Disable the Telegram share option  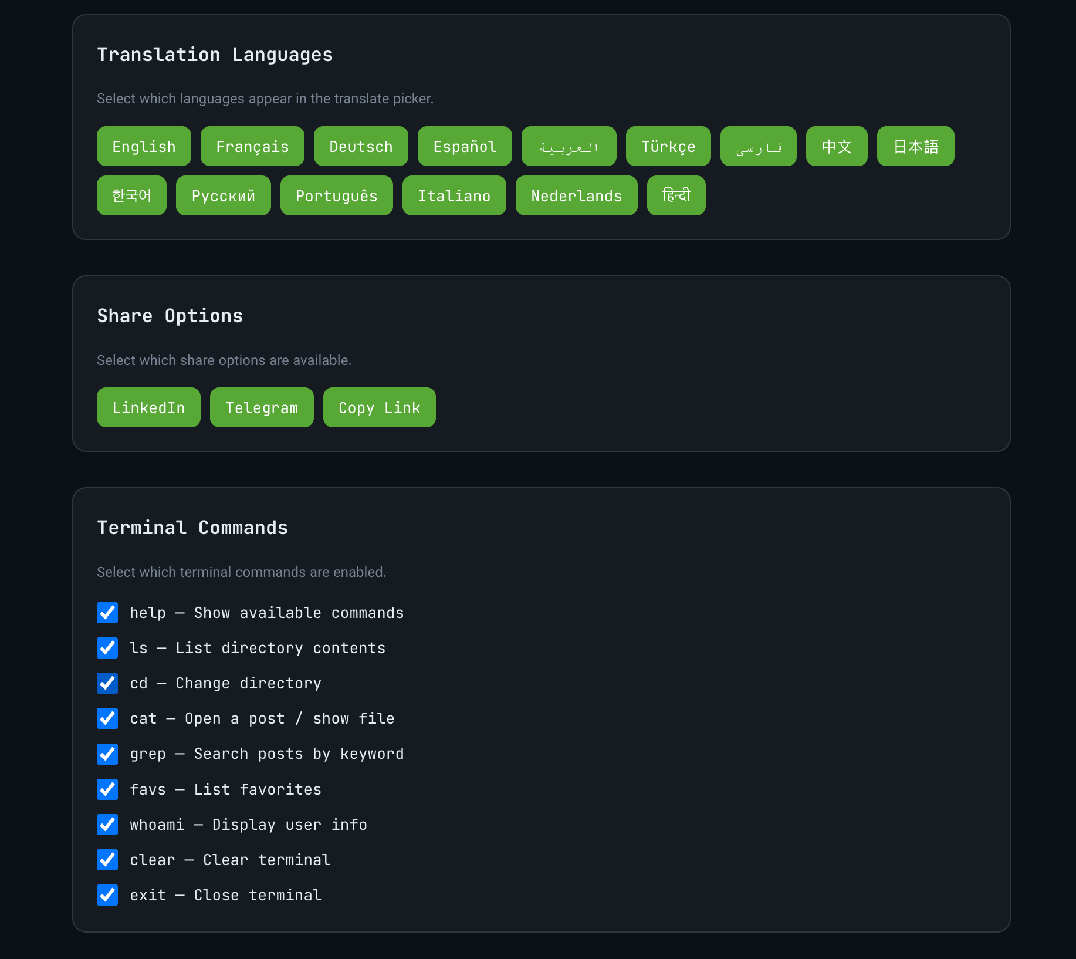pos(262,407)
